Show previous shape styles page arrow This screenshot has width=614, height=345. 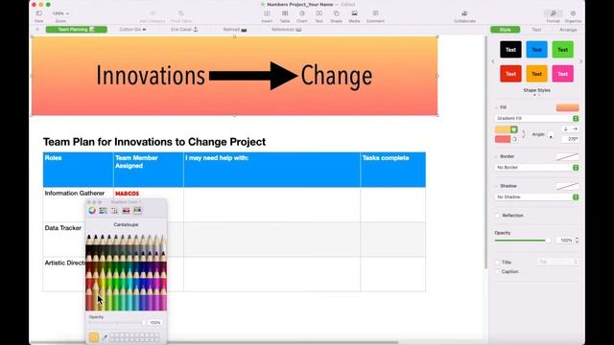pos(493,61)
